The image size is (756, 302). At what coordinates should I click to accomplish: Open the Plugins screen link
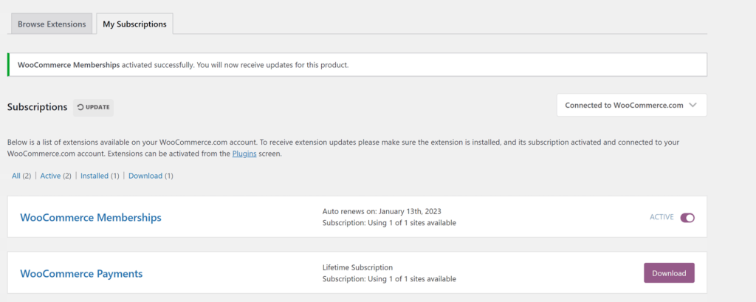244,155
